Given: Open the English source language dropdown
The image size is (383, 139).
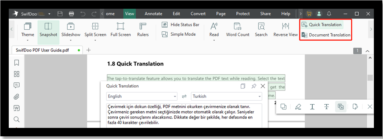Looking at the screenshot, I should (x=142, y=96).
